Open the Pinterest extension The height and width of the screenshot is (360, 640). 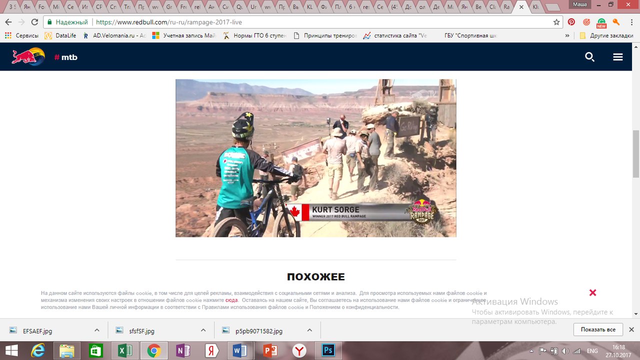coord(571,22)
